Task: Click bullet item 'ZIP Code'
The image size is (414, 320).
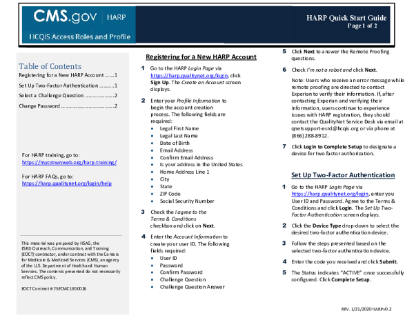Action: (170, 194)
